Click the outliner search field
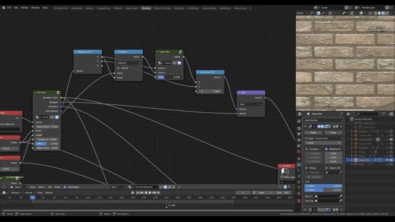395x222 pixels. 367,114
